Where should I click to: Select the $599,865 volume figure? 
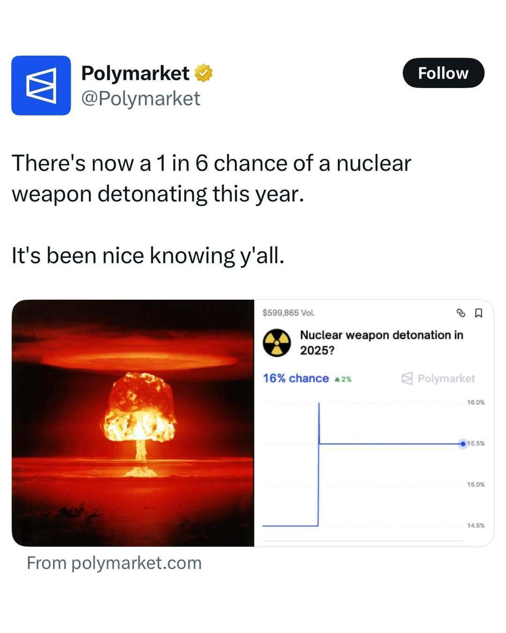(x=289, y=313)
